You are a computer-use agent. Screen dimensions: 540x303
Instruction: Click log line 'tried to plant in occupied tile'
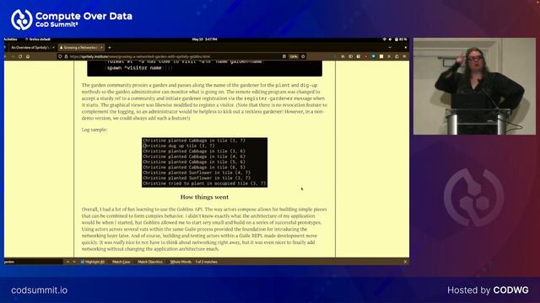click(204, 183)
